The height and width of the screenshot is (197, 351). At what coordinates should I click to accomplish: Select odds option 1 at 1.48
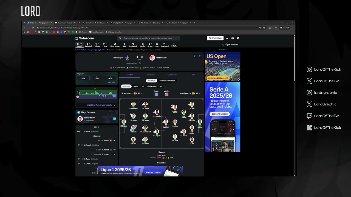83,78
